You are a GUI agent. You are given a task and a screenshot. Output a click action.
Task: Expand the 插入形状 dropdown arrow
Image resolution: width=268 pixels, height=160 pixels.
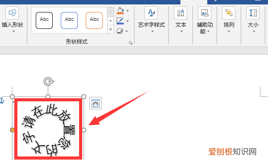(x=13, y=32)
